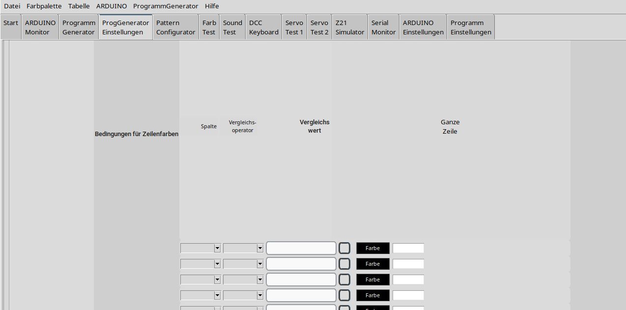This screenshot has width=626, height=310.
Task: Check the third row's Ganze Zeile checkbox
Action: [344, 280]
